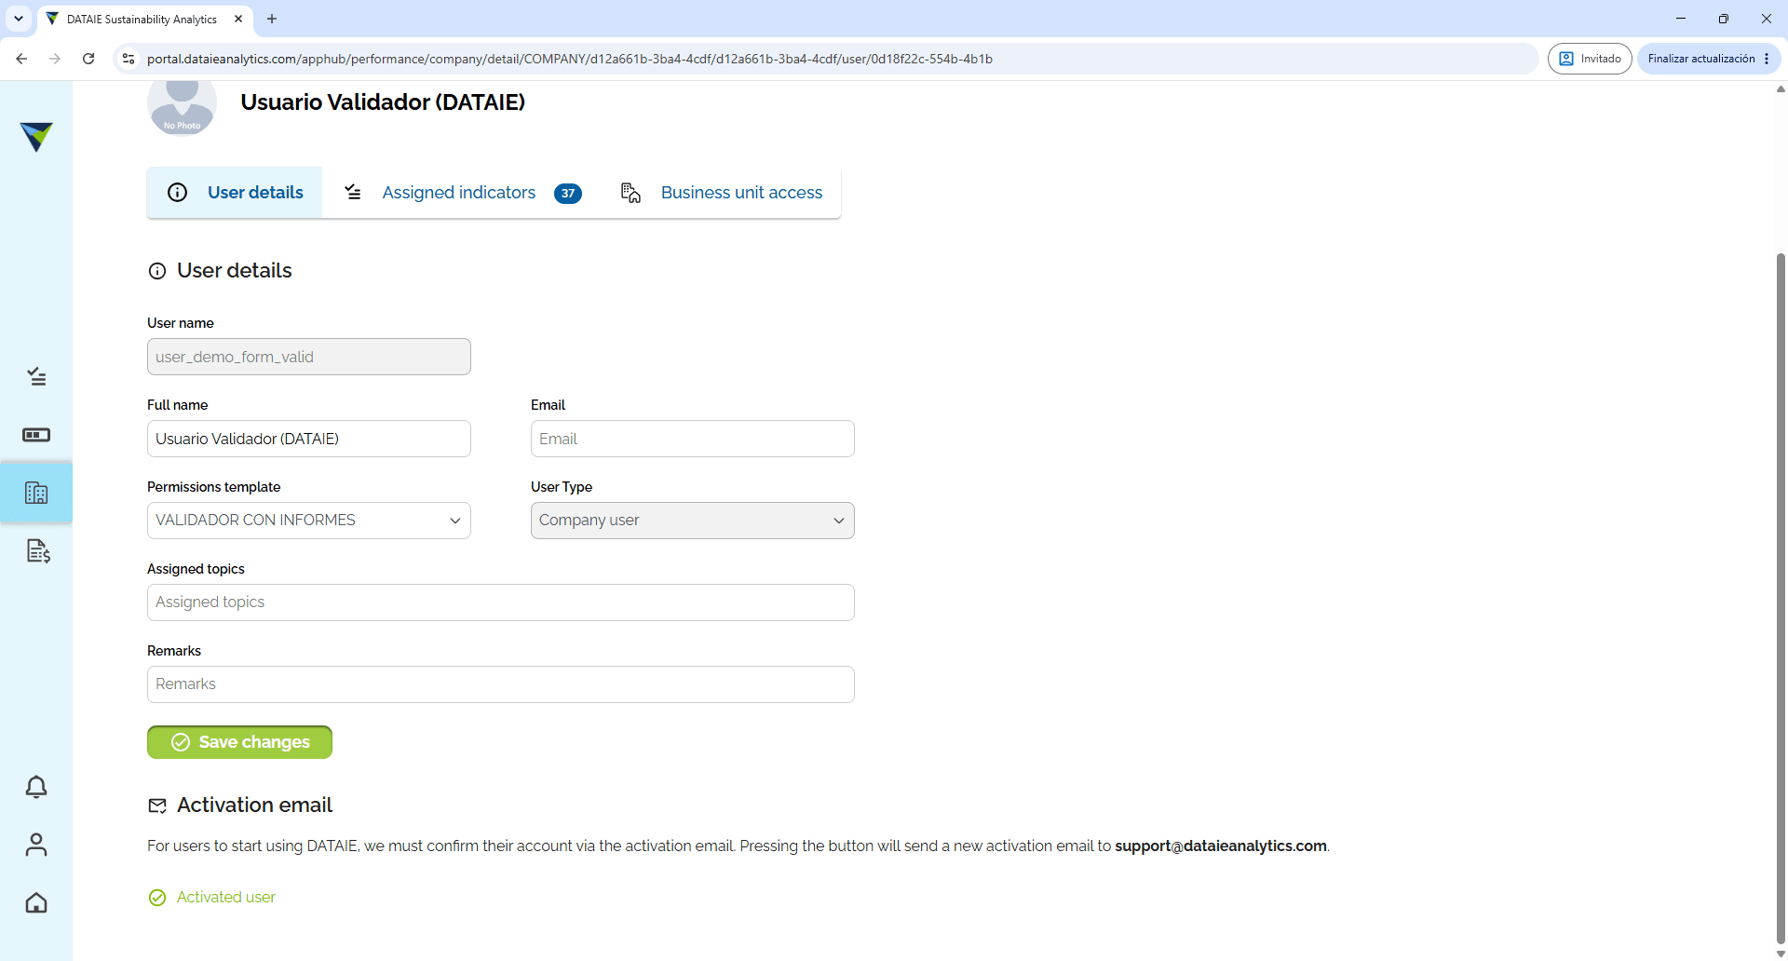1788x961 pixels.
Task: Click the browser forward arrow
Action: (55, 59)
